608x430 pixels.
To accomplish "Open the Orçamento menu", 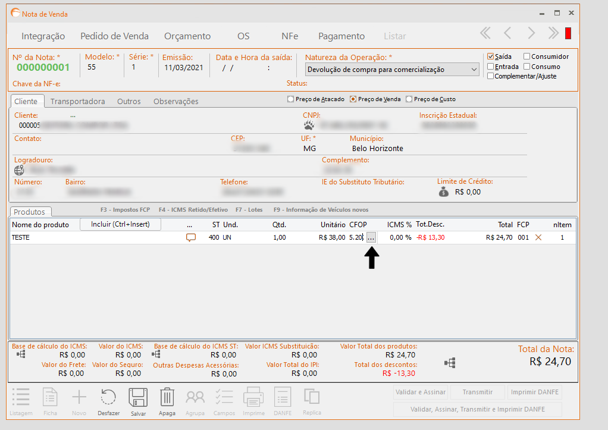I will [187, 36].
